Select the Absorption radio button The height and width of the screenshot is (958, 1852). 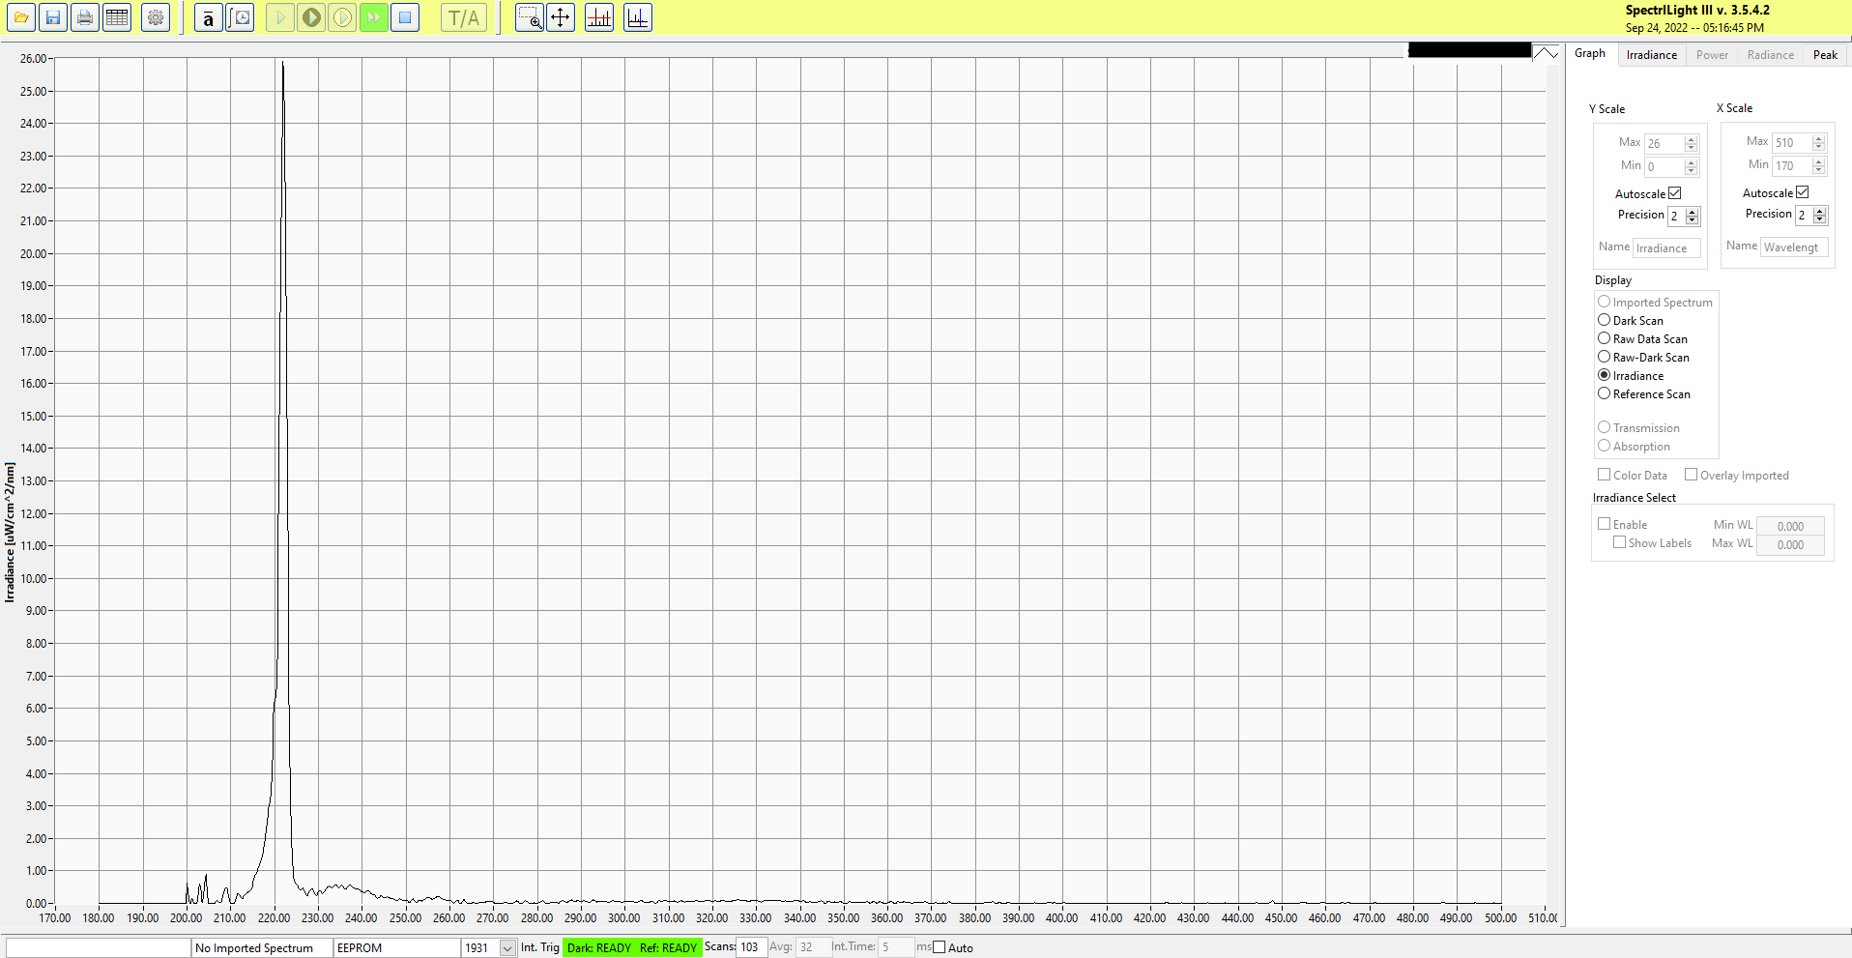pos(1605,446)
